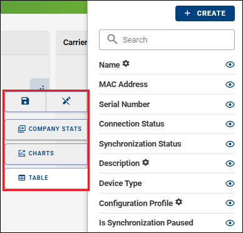Click into the Search field

167,39
